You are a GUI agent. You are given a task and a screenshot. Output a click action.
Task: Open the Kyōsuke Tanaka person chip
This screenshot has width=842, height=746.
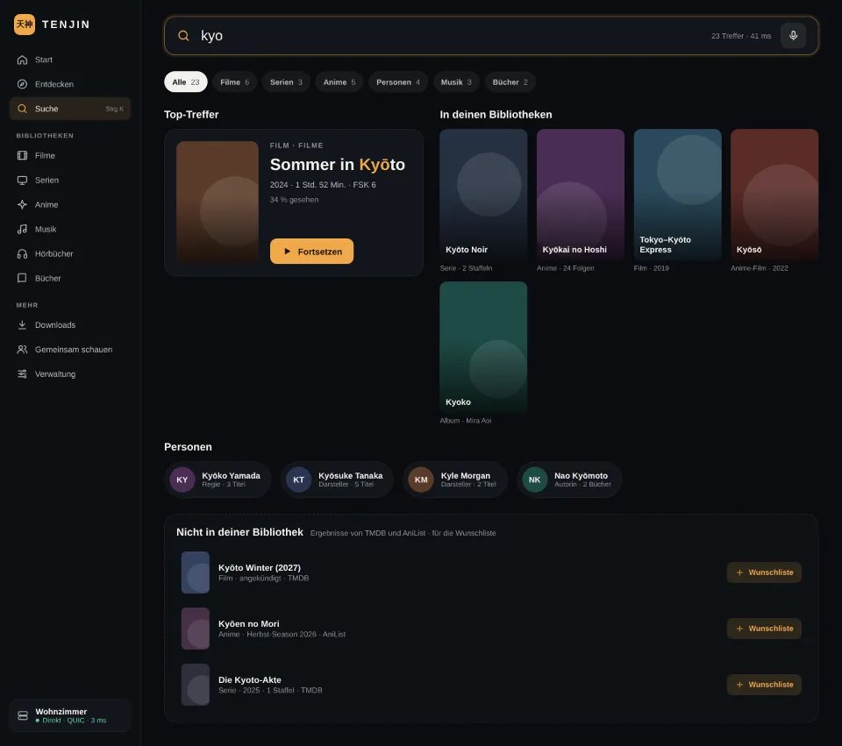(337, 480)
